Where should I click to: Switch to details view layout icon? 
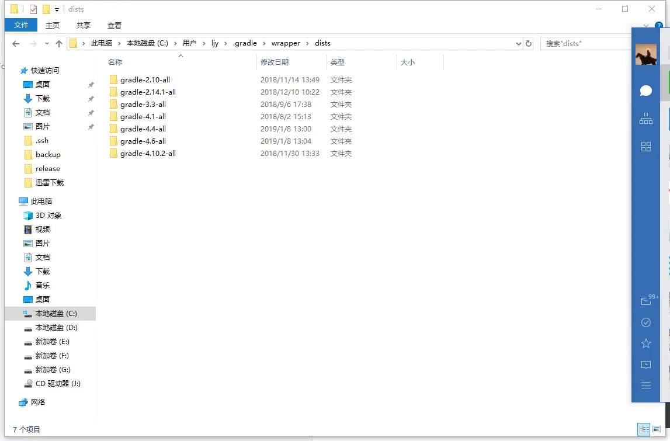tap(644, 429)
